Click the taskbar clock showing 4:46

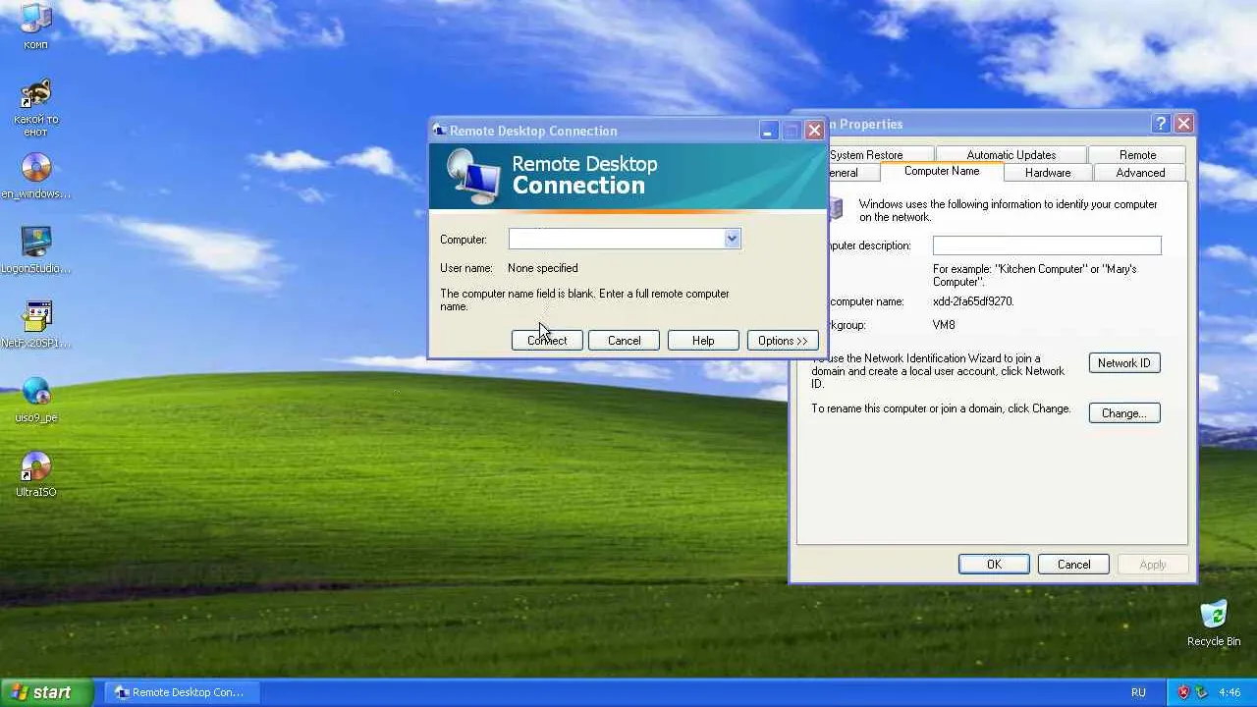[x=1229, y=692]
